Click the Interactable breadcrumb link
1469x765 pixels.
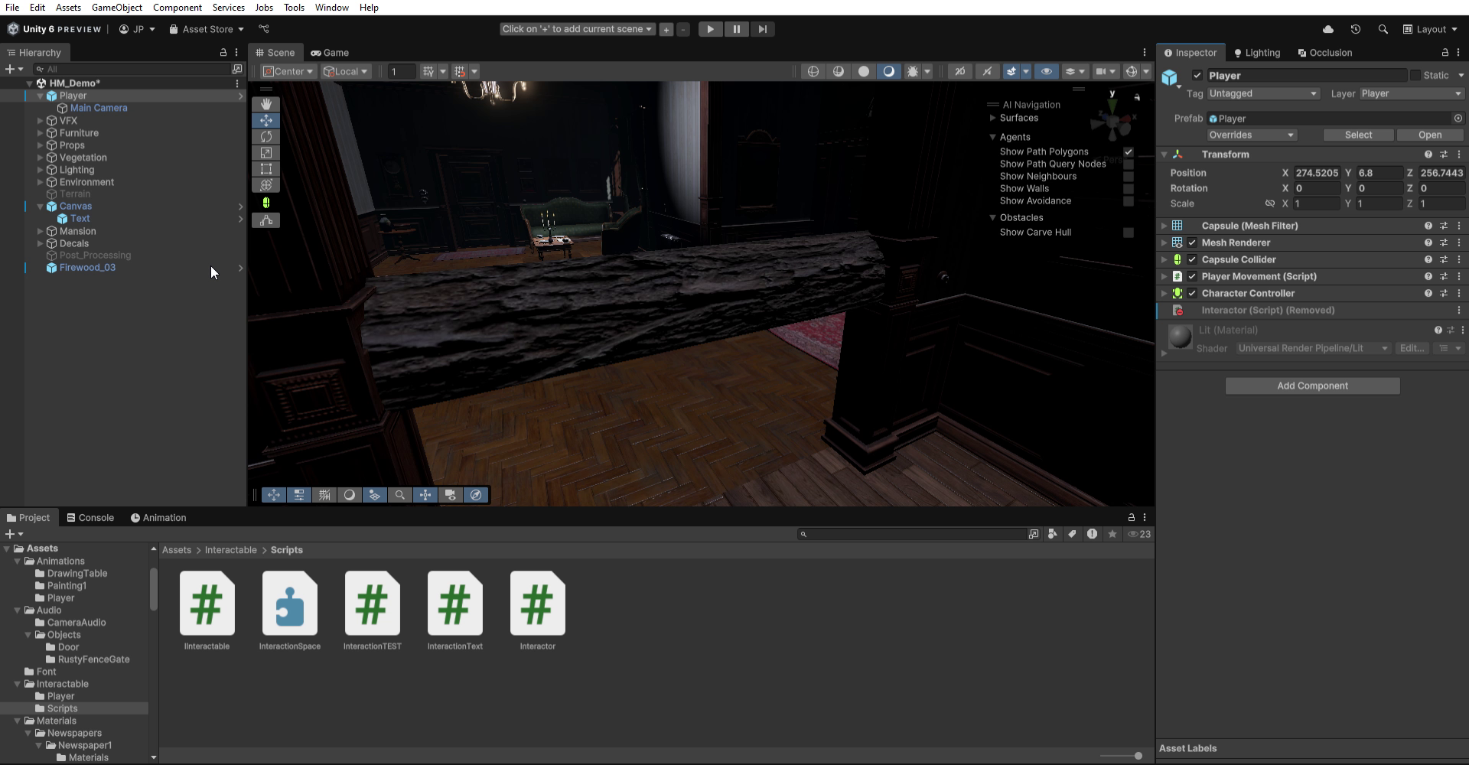coord(230,550)
